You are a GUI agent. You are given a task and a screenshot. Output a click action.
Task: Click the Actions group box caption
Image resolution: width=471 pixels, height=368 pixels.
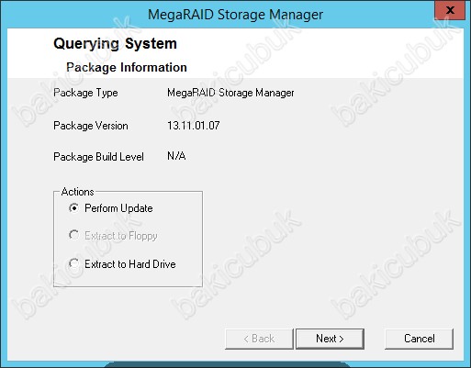click(x=77, y=192)
